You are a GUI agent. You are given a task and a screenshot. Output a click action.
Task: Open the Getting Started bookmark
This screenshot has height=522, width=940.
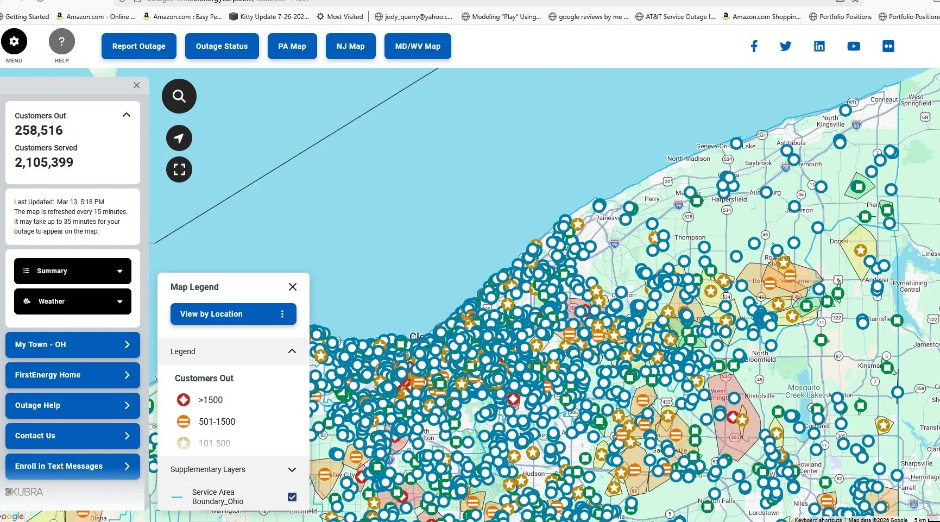click(x=24, y=17)
